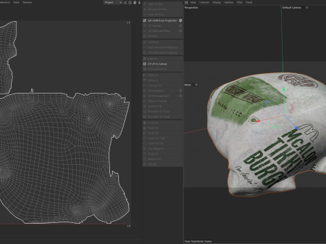The height and width of the screenshot is (244, 326).
Task: Choose Stop Interactive Mapping command
Action: tap(162, 53)
